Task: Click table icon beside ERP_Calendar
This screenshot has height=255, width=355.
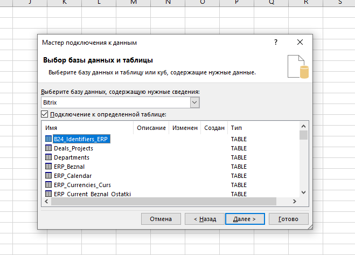Action: (48, 176)
